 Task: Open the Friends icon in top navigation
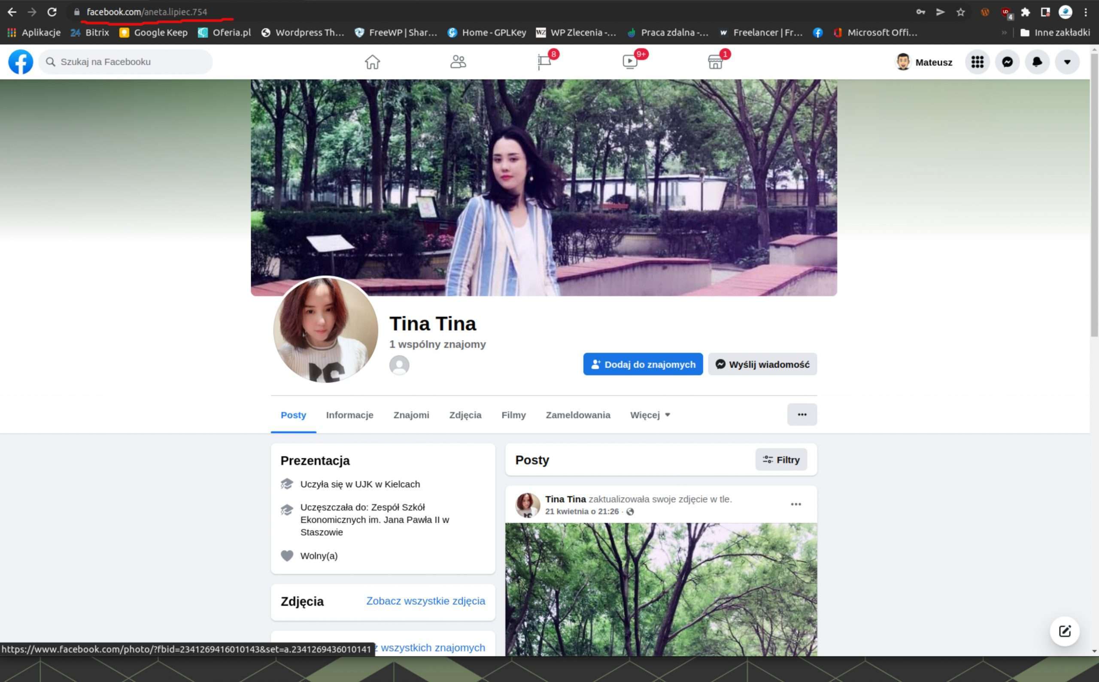458,62
